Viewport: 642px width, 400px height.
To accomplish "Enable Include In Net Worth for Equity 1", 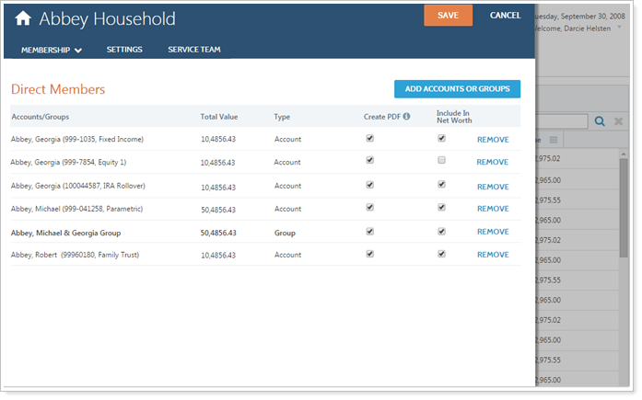I will click(441, 161).
